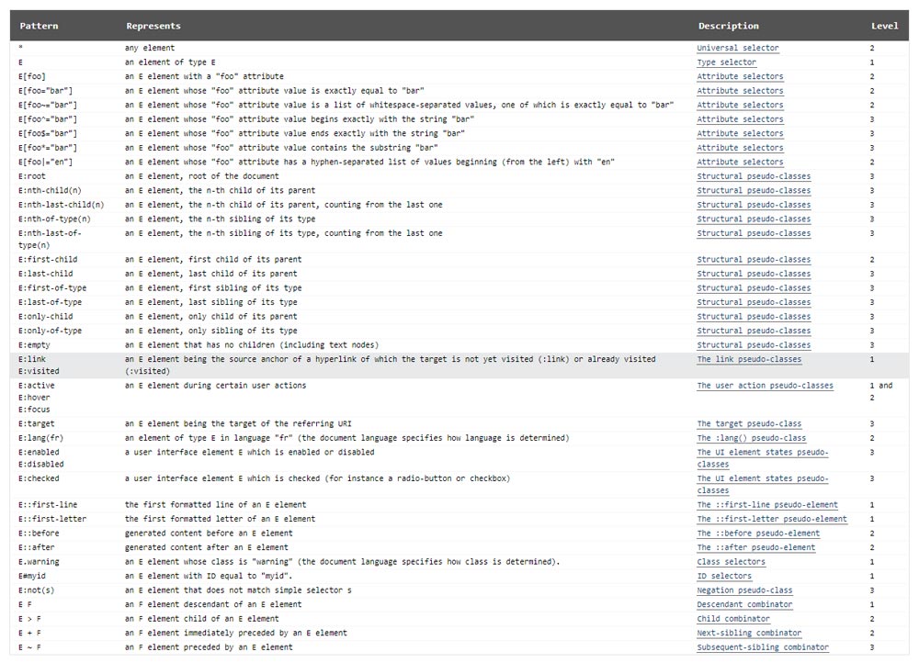Image resolution: width=919 pixels, height=663 pixels.
Task: Select the Pattern column header
Action: pyautogui.click(x=39, y=26)
